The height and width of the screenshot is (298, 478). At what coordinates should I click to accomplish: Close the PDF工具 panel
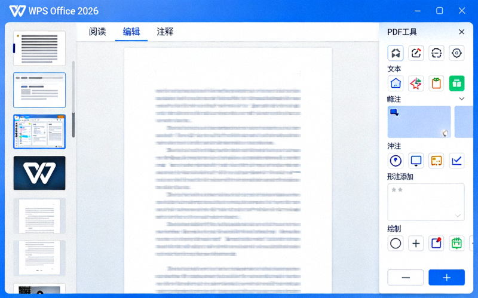[461, 32]
